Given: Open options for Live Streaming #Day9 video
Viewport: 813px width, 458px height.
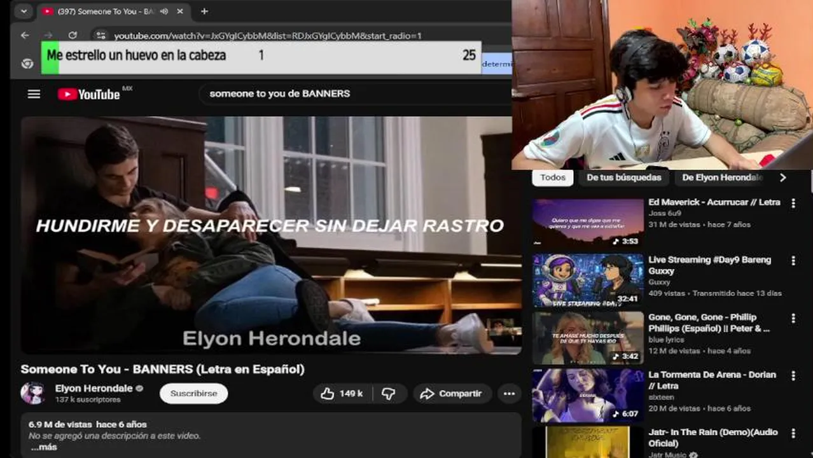Looking at the screenshot, I should click(x=793, y=261).
